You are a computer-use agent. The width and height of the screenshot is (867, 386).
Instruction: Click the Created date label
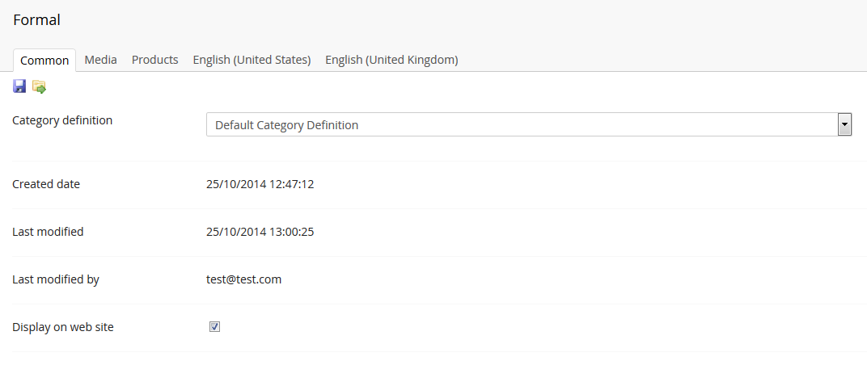46,184
